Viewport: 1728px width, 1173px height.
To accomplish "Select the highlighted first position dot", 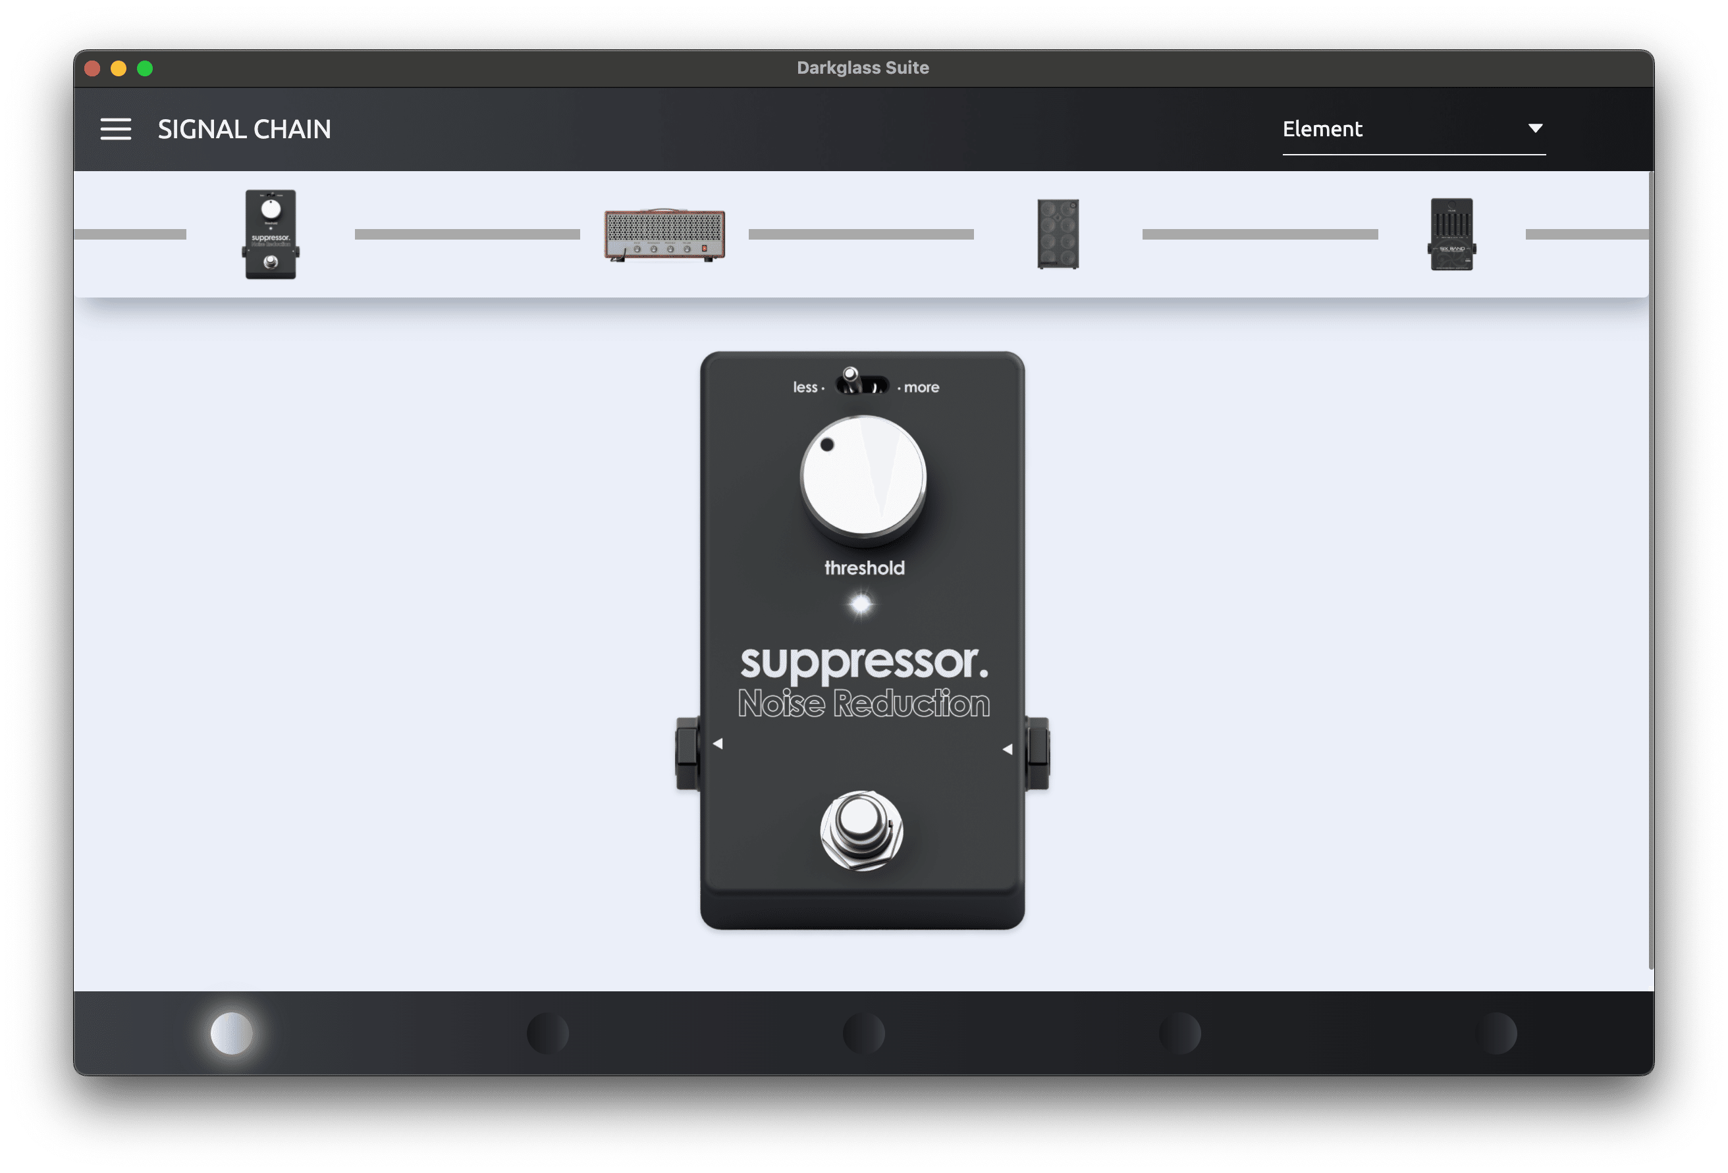I will pos(231,1033).
